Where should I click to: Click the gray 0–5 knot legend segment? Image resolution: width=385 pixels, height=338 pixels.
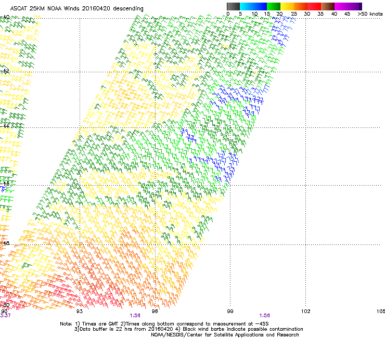point(233,6)
